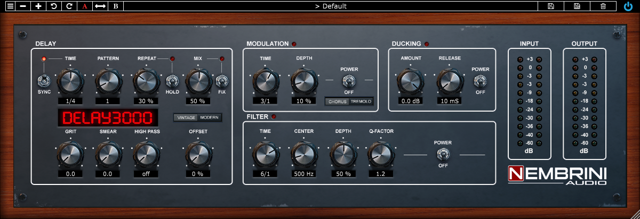
Task: Click the offset value 0 %
Action: [x=198, y=174]
